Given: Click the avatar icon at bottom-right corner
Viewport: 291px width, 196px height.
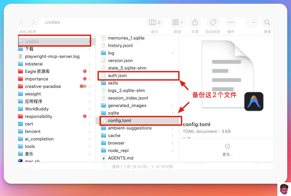Looking at the screenshot, I should click(284, 190).
